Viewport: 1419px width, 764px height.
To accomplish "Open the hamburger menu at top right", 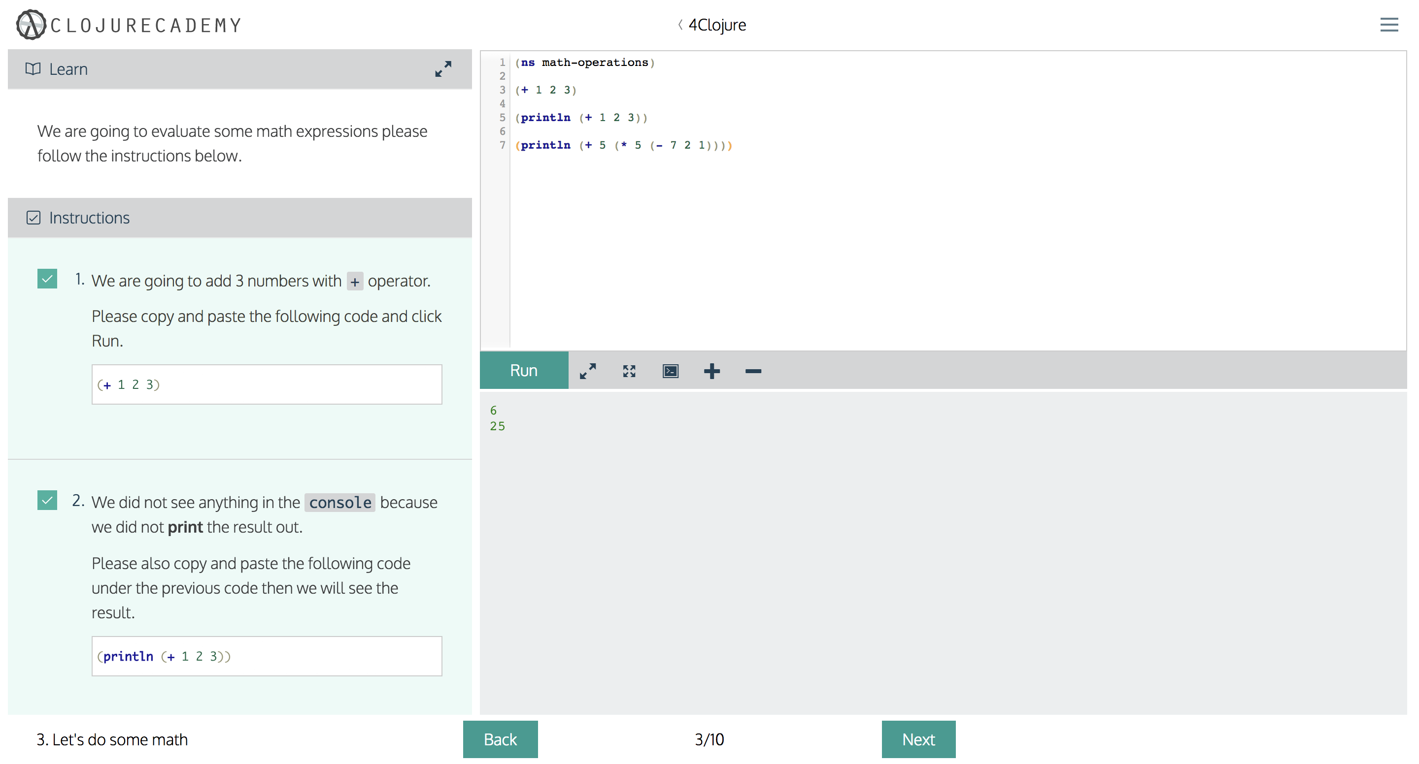I will pyautogui.click(x=1389, y=24).
